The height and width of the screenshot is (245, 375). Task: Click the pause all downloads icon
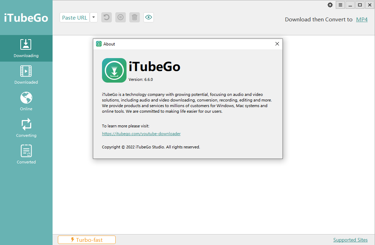(x=121, y=17)
